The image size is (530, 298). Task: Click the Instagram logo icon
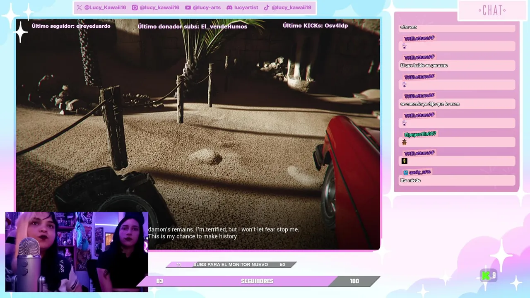coord(135,7)
